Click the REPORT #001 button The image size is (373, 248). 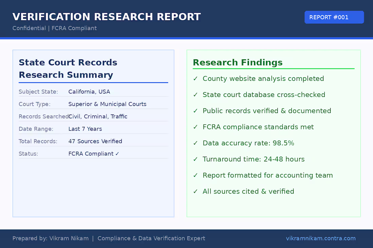[x=334, y=17]
